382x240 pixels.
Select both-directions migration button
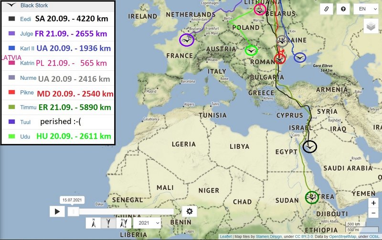pos(124,223)
